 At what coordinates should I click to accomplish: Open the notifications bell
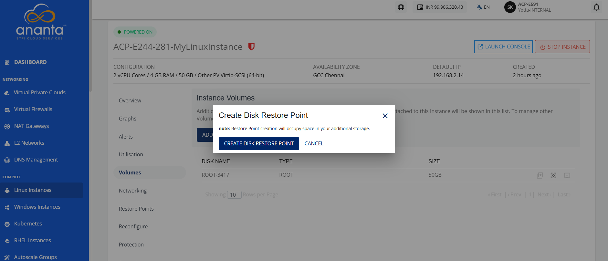(596, 7)
